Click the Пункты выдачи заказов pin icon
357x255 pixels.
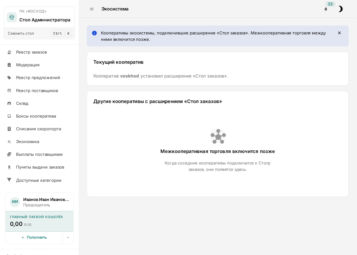(9, 167)
